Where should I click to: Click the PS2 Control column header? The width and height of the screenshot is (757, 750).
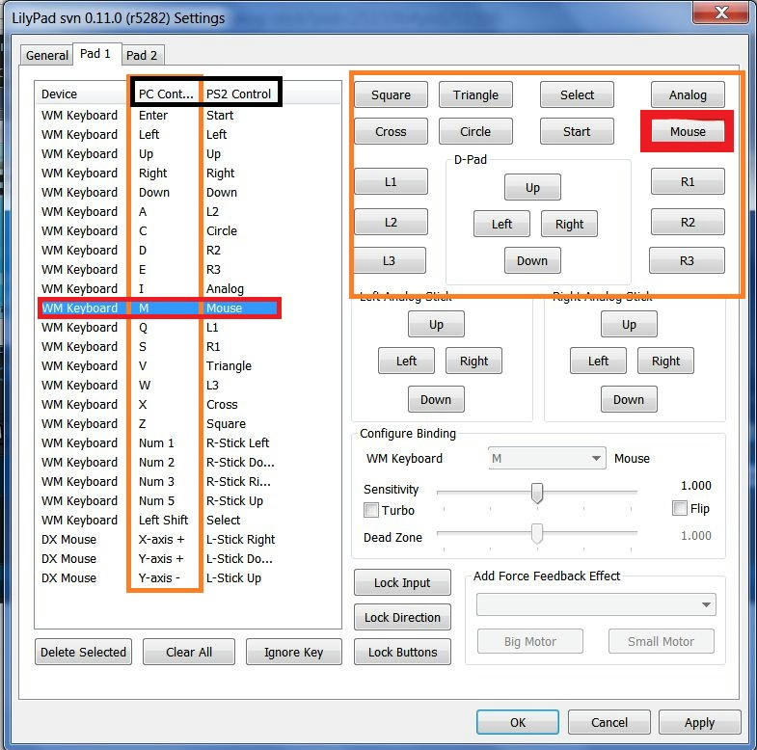238,94
